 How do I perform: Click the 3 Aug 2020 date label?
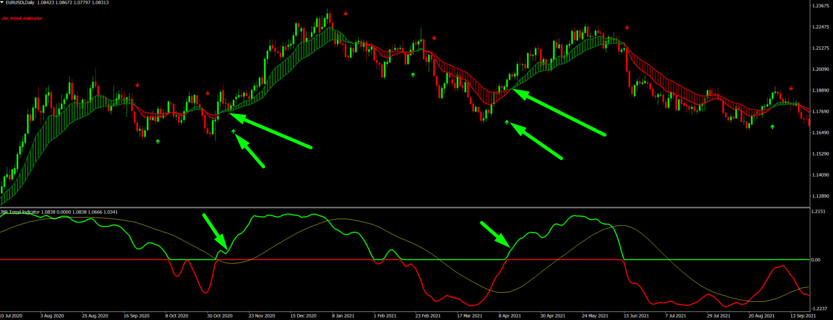(52, 316)
